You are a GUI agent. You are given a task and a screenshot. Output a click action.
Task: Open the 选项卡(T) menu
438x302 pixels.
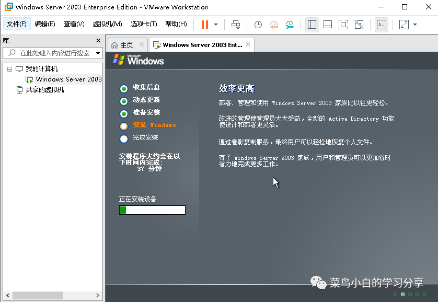(x=144, y=24)
